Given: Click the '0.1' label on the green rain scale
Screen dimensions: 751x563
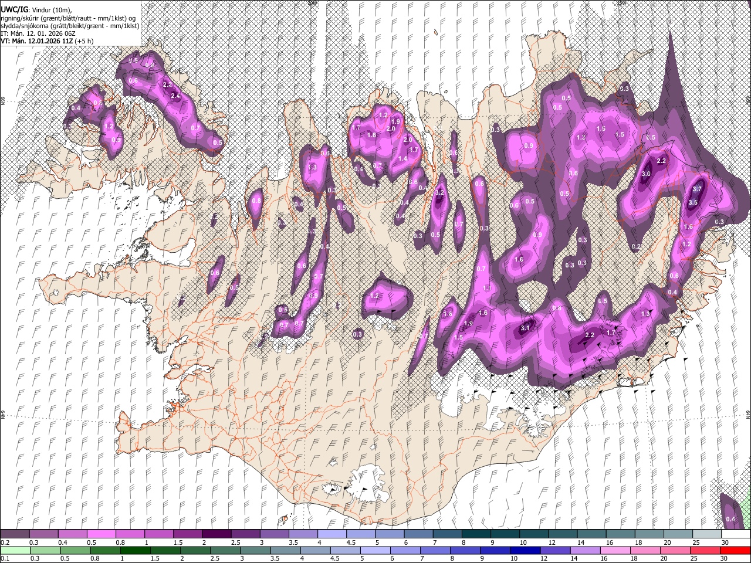Looking at the screenshot, I should point(5,558).
